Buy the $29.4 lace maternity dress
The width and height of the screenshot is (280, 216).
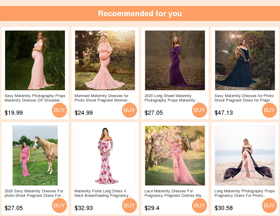199,205
